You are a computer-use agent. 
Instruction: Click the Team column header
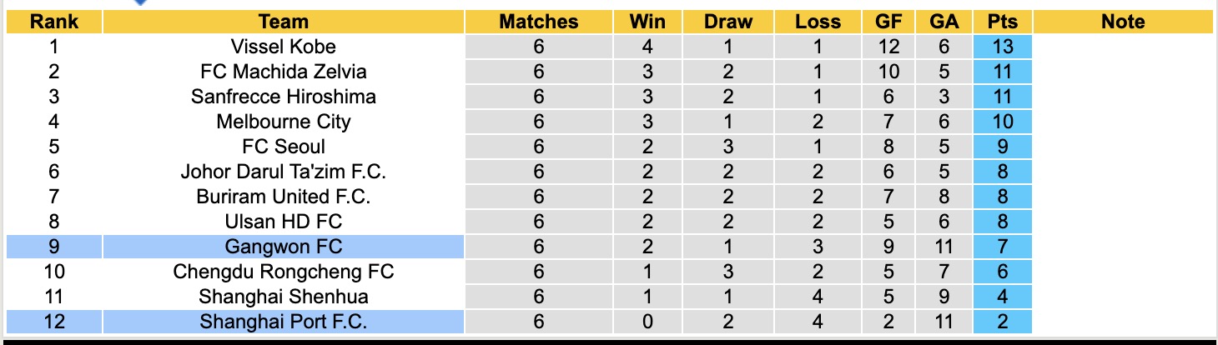click(284, 22)
